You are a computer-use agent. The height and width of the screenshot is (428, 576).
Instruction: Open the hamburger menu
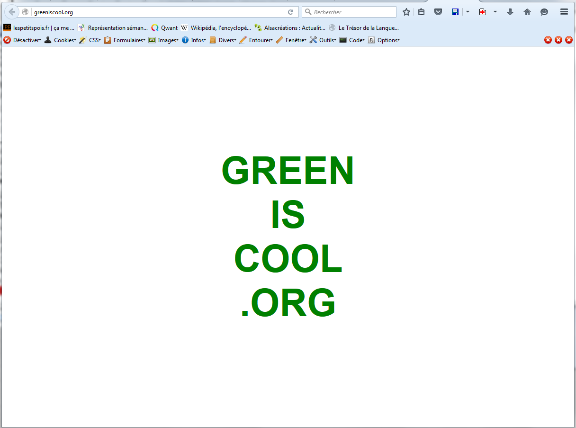click(564, 12)
